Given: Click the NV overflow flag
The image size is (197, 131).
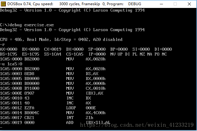Looking at the screenshot, I should [x=113, y=54].
